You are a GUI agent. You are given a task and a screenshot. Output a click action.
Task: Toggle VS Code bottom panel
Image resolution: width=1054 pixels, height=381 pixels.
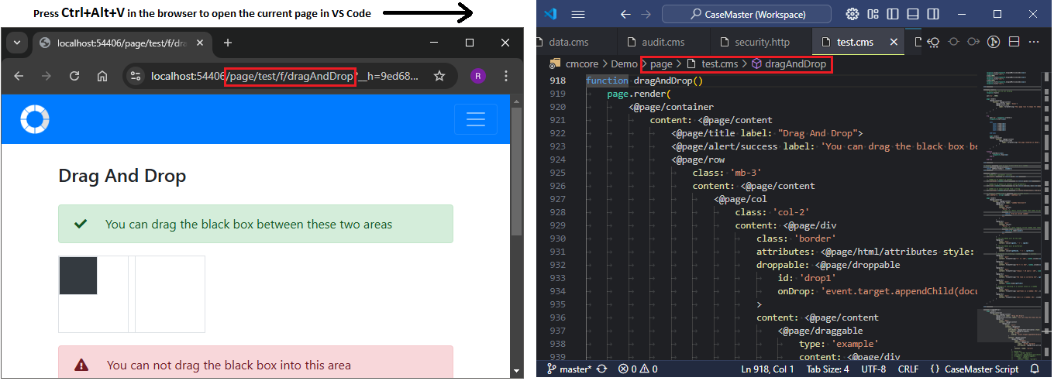tap(913, 14)
